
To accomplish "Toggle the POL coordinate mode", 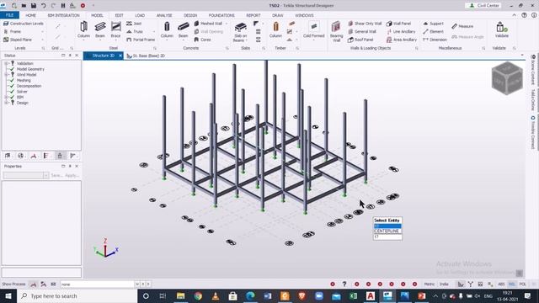I will 522,284.
